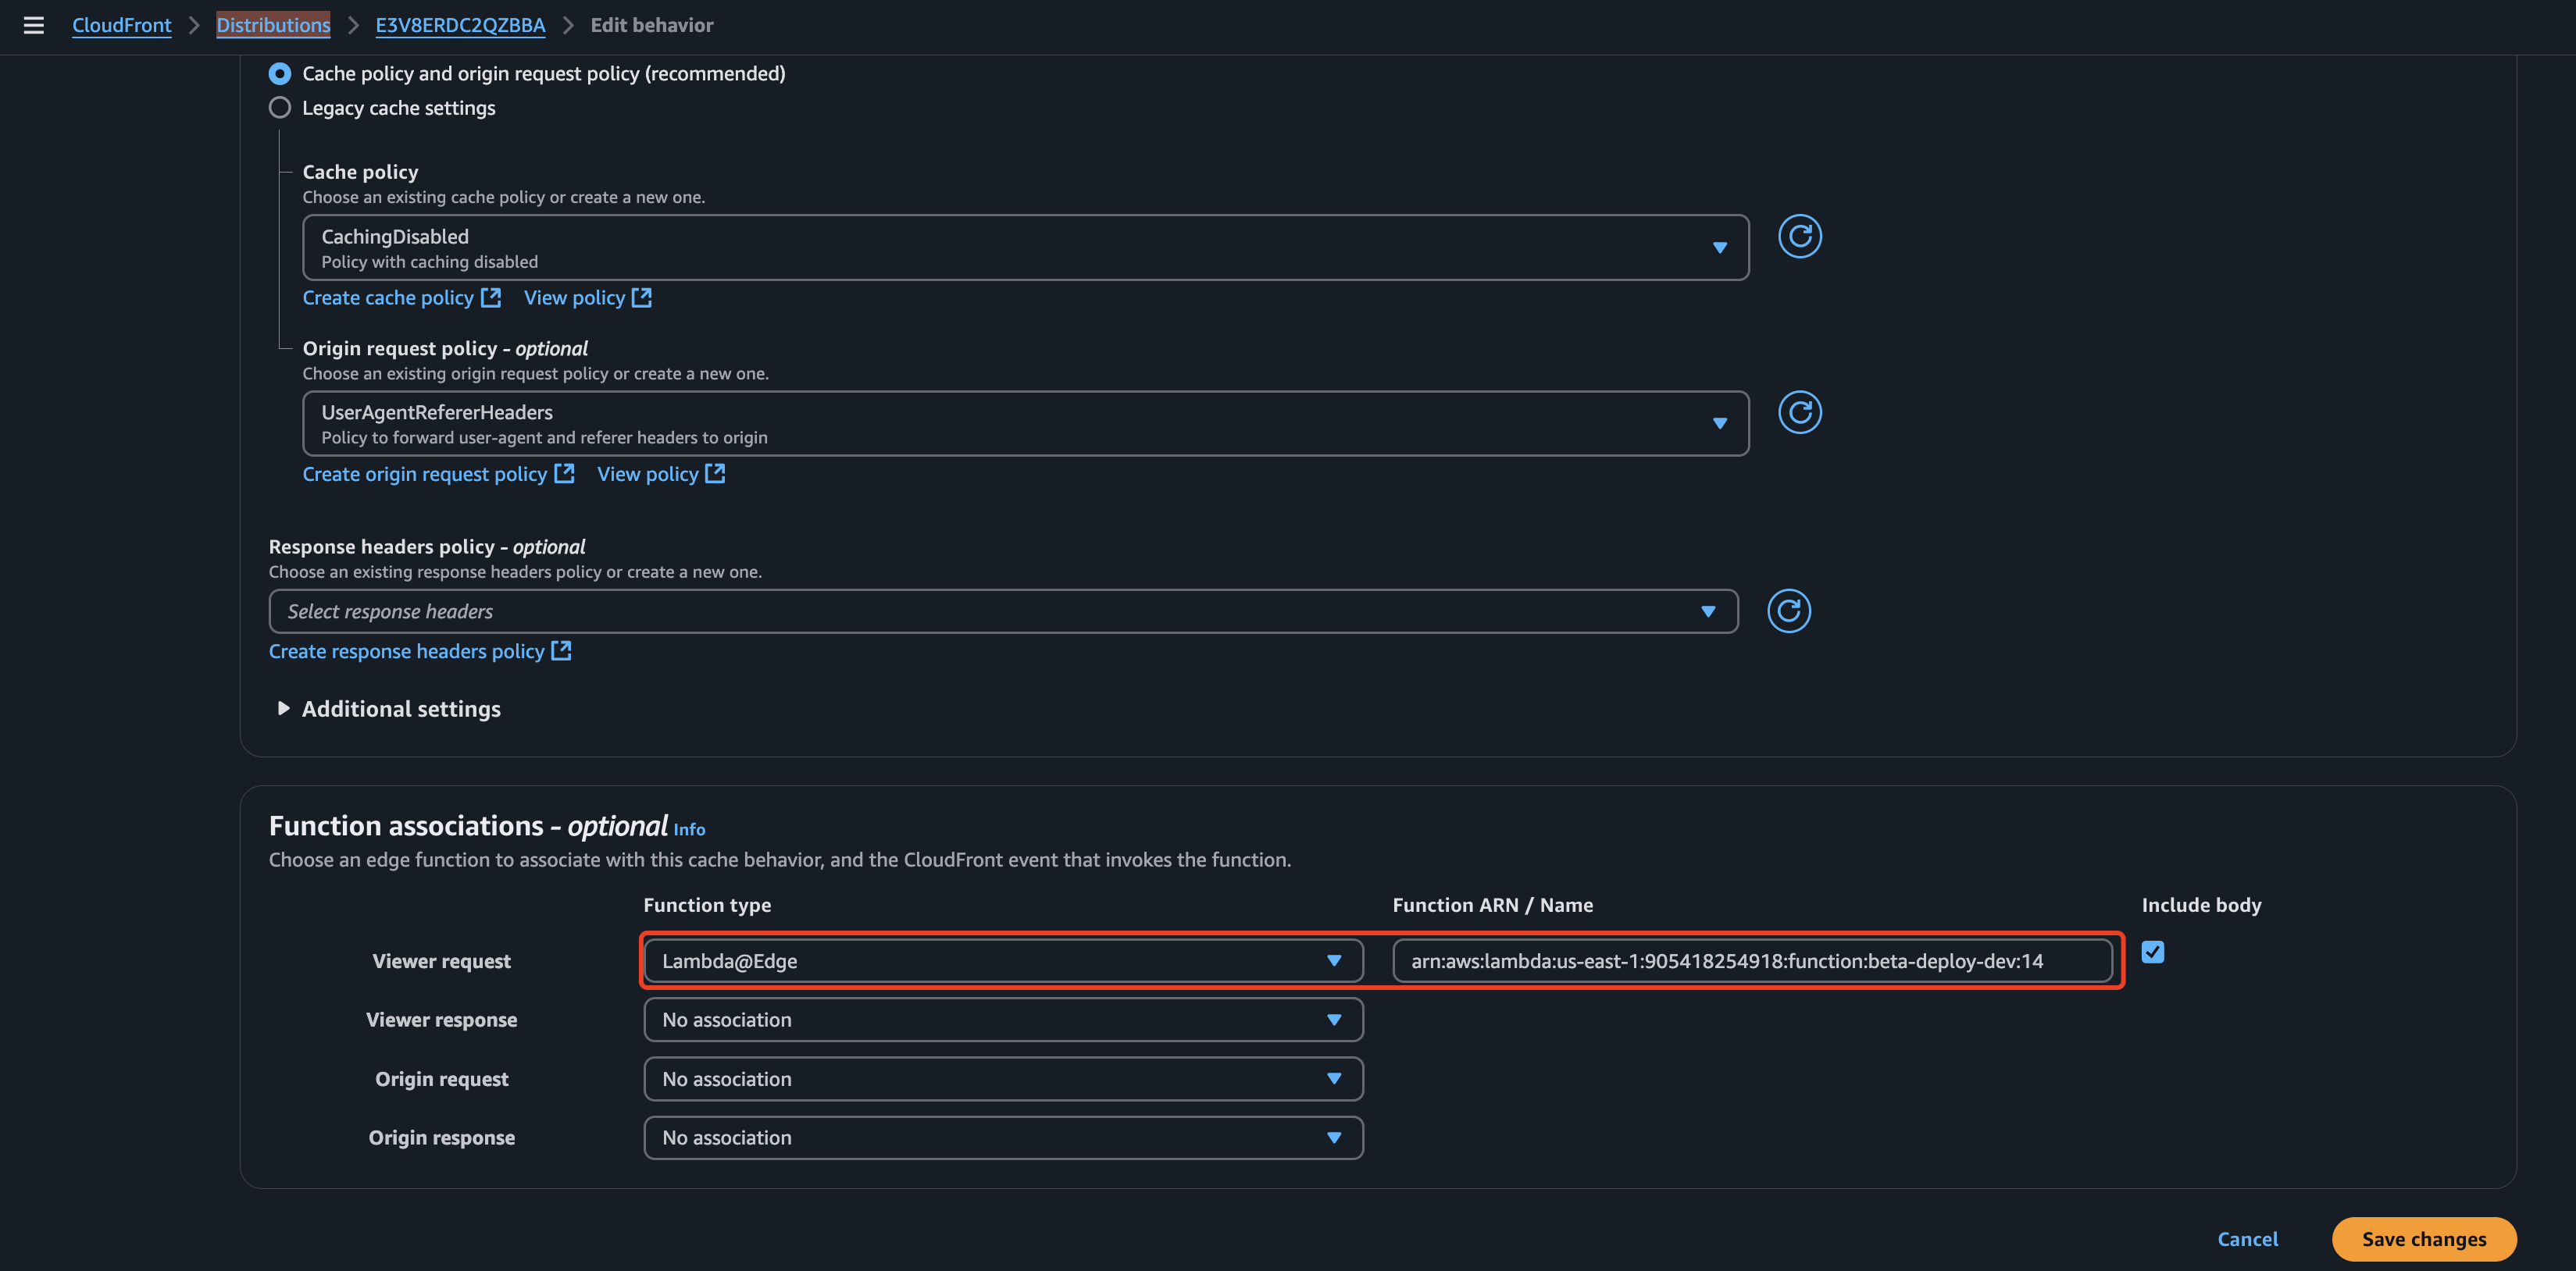The height and width of the screenshot is (1271, 2576).
Task: Open the Viewer response function type dropdown
Action: pos(1003,1020)
